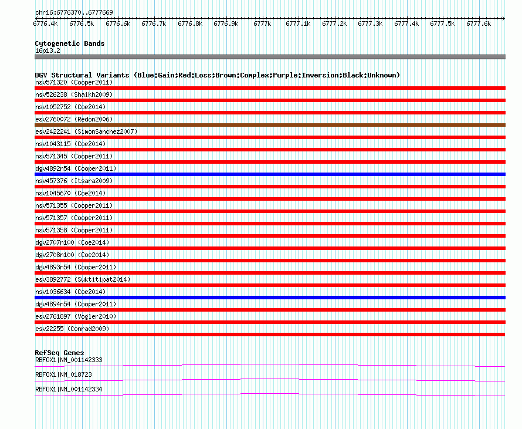Image resolution: width=522 pixels, height=429 pixels.
Task: Open variant esv2761897 (Vogler2010)
Action: coord(76,316)
